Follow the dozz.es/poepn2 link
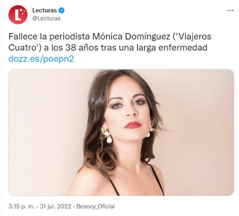Image resolution: width=239 pixels, height=216 pixels. [x=41, y=59]
